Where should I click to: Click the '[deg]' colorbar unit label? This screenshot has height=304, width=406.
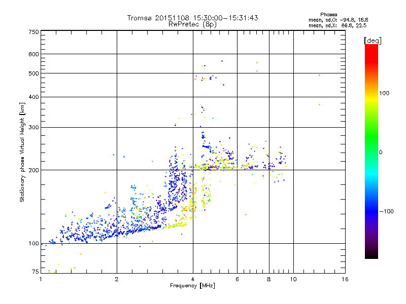373,41
